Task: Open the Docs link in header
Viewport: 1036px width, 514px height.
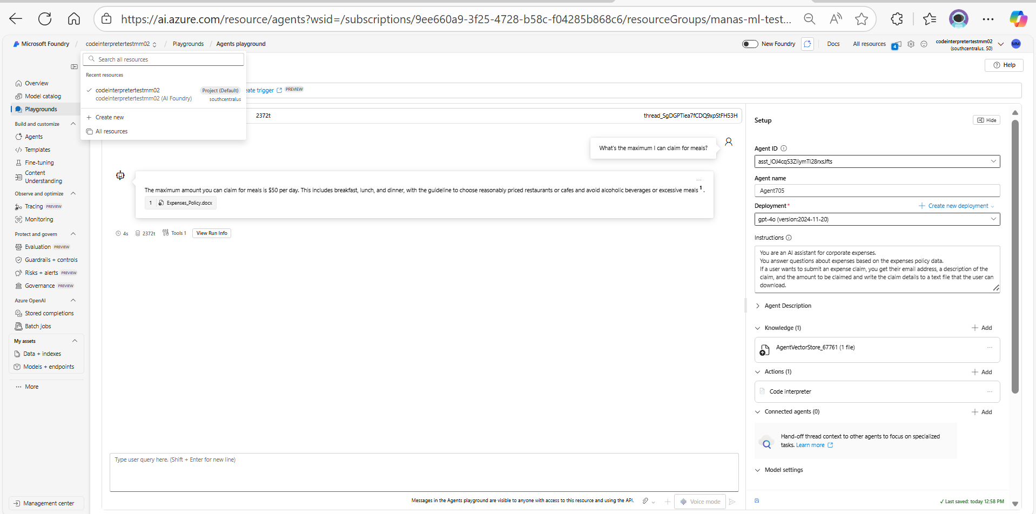Action: 833,44
